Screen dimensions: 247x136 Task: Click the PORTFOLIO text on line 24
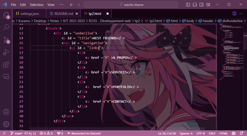click(x=122, y=87)
